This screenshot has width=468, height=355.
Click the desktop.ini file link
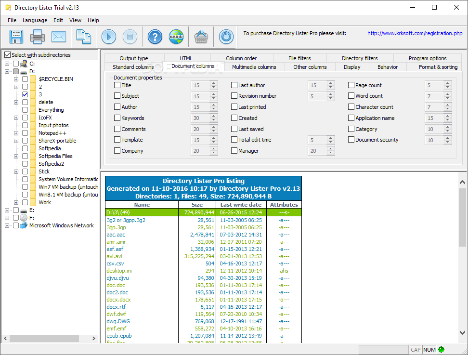coord(119,271)
